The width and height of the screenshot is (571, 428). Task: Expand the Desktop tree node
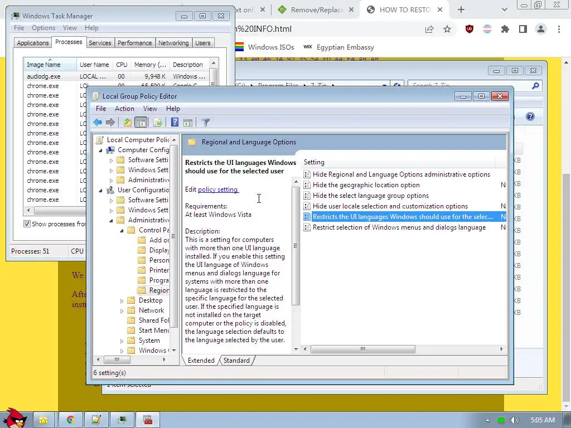pos(122,300)
